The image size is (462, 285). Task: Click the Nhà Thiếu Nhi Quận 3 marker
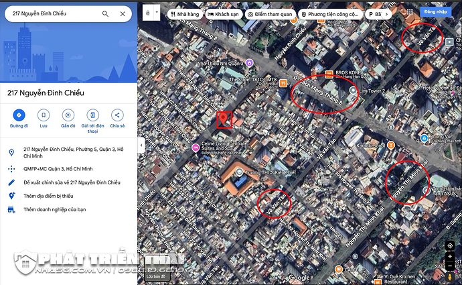249,62
